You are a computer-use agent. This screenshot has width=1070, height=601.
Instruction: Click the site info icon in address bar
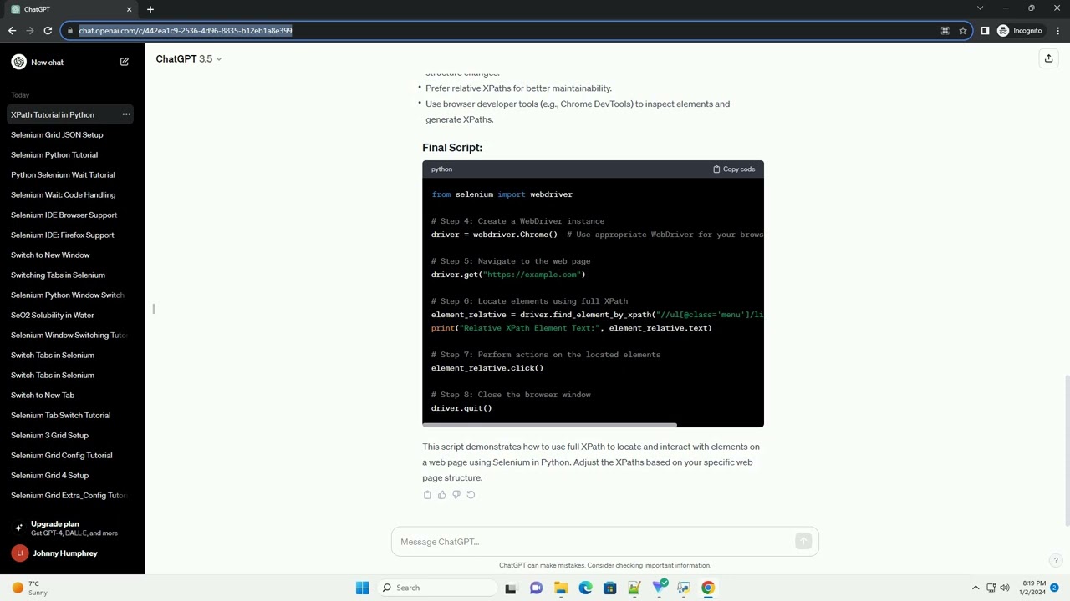(x=69, y=31)
